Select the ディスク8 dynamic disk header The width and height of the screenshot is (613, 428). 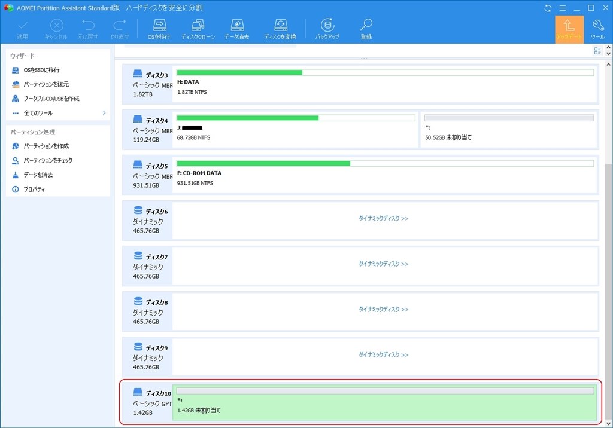coord(148,311)
